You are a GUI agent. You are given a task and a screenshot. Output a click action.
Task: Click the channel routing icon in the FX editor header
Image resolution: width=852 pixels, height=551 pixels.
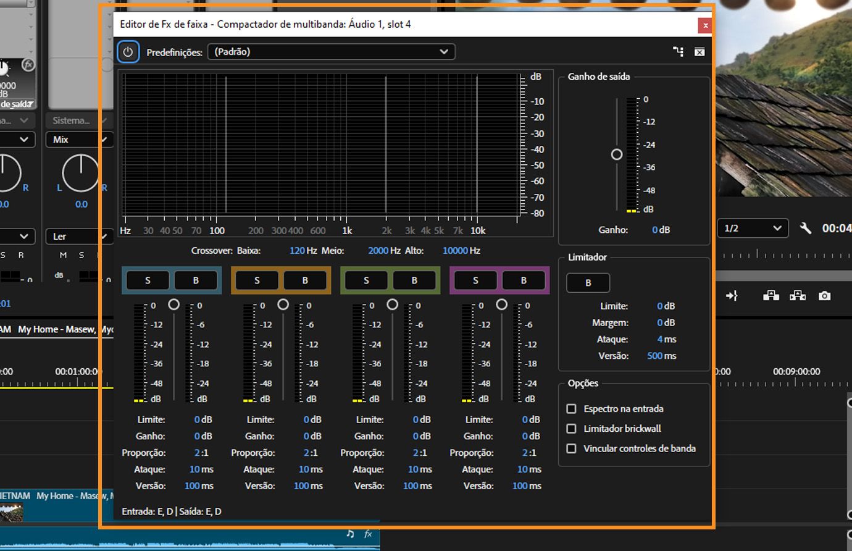click(678, 52)
